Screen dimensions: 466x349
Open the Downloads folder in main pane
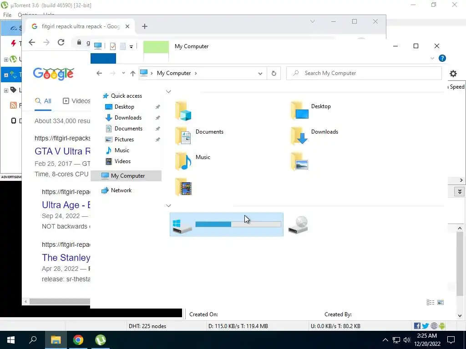(x=314, y=136)
